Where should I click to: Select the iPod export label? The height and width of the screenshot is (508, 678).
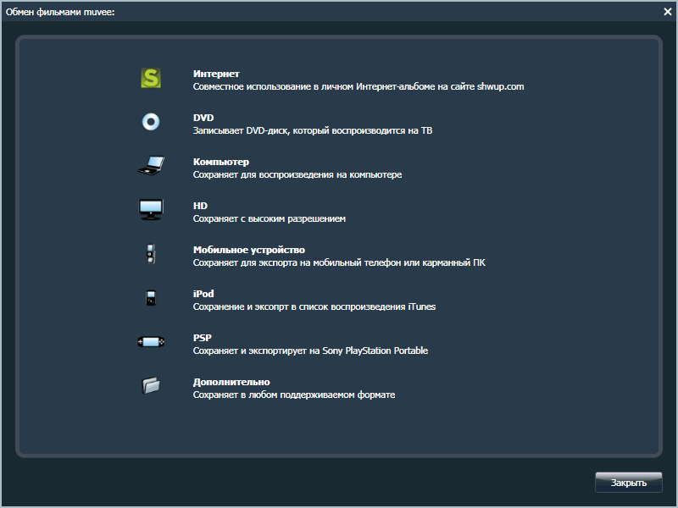point(203,294)
